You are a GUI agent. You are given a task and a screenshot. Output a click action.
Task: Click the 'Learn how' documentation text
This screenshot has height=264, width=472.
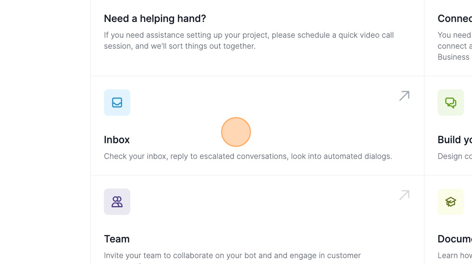(x=455, y=256)
